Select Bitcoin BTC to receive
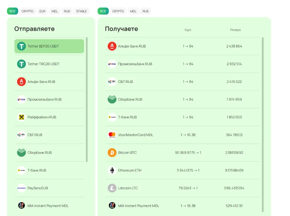The height and width of the screenshot is (216, 290). point(182,152)
